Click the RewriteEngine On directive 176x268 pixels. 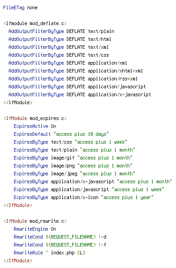(35, 229)
